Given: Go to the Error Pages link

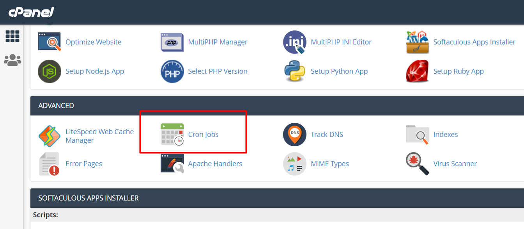Looking at the screenshot, I should (84, 164).
